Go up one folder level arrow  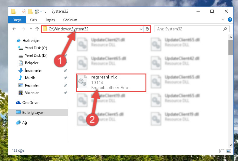pos(37,29)
